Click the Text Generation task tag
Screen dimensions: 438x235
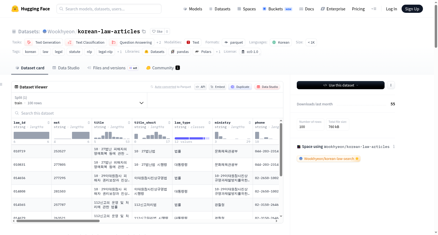pyautogui.click(x=44, y=42)
